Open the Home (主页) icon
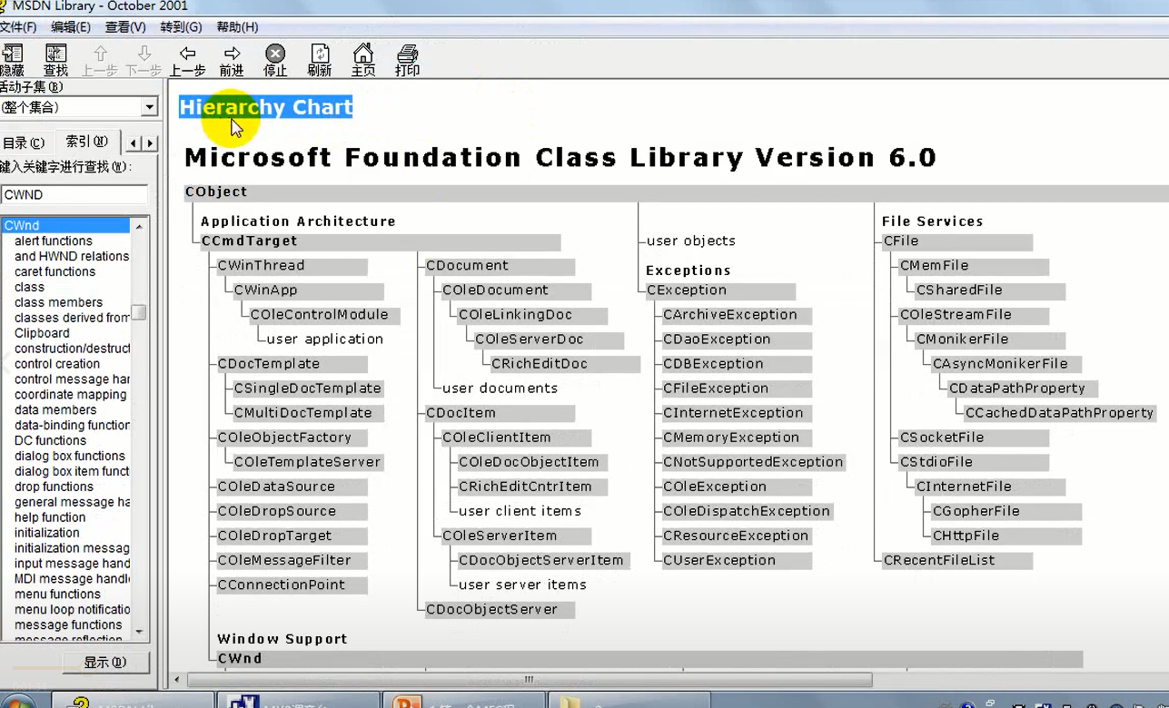 pos(363,60)
